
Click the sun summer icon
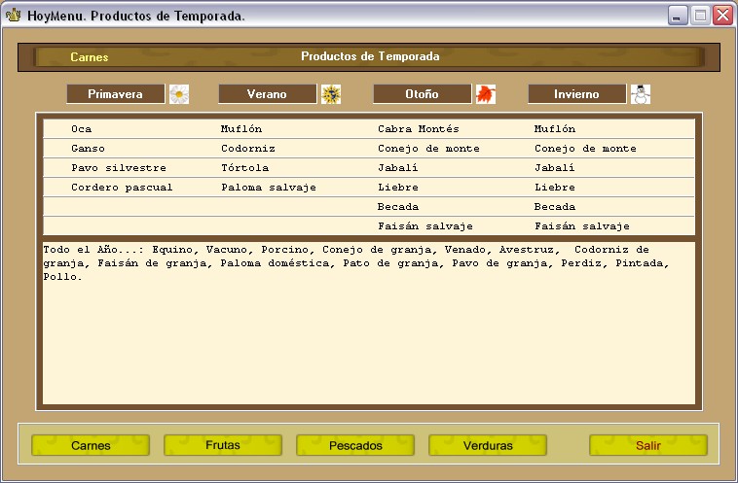coord(331,94)
